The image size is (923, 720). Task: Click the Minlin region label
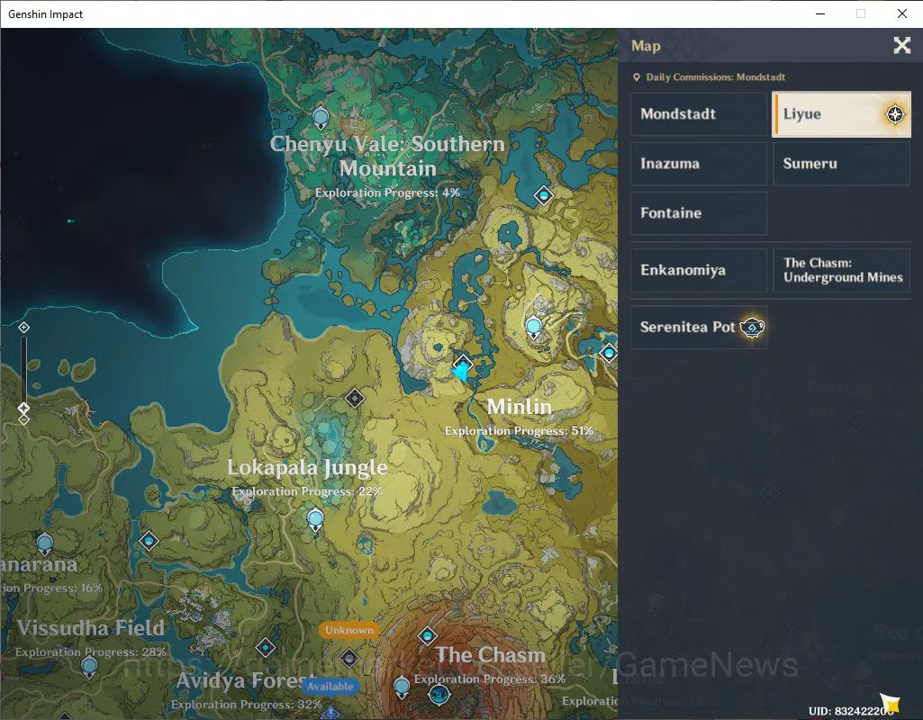click(520, 407)
